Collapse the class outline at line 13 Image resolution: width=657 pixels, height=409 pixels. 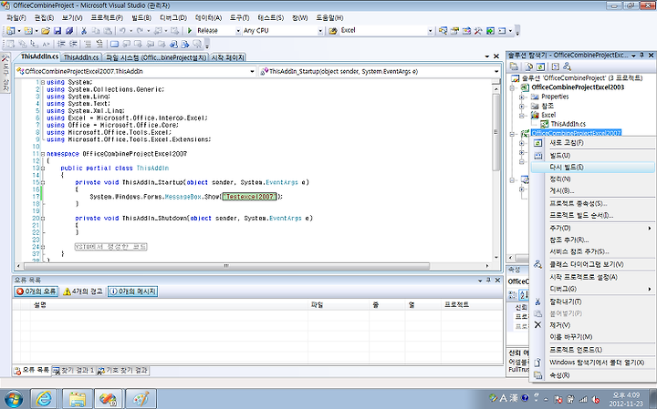[x=43, y=169]
